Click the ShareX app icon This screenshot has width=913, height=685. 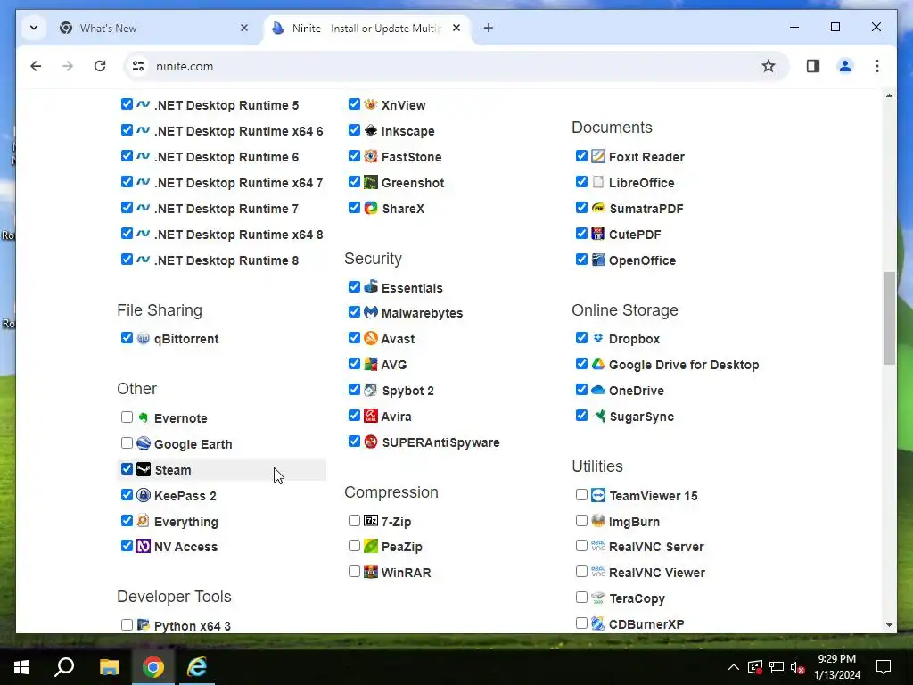click(x=370, y=207)
